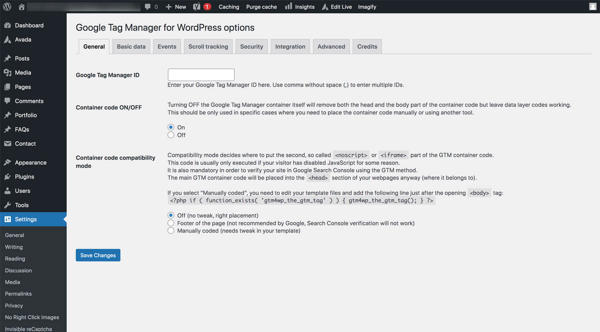Click the Appearance menu label
600x332 pixels.
tap(31, 162)
